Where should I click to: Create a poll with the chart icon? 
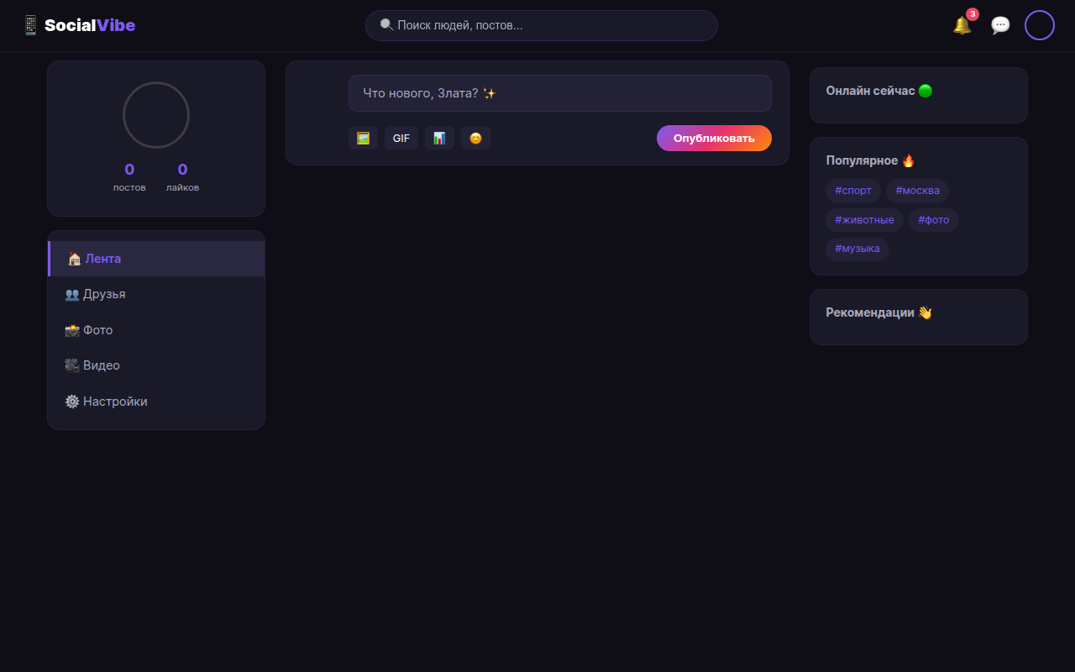(439, 138)
